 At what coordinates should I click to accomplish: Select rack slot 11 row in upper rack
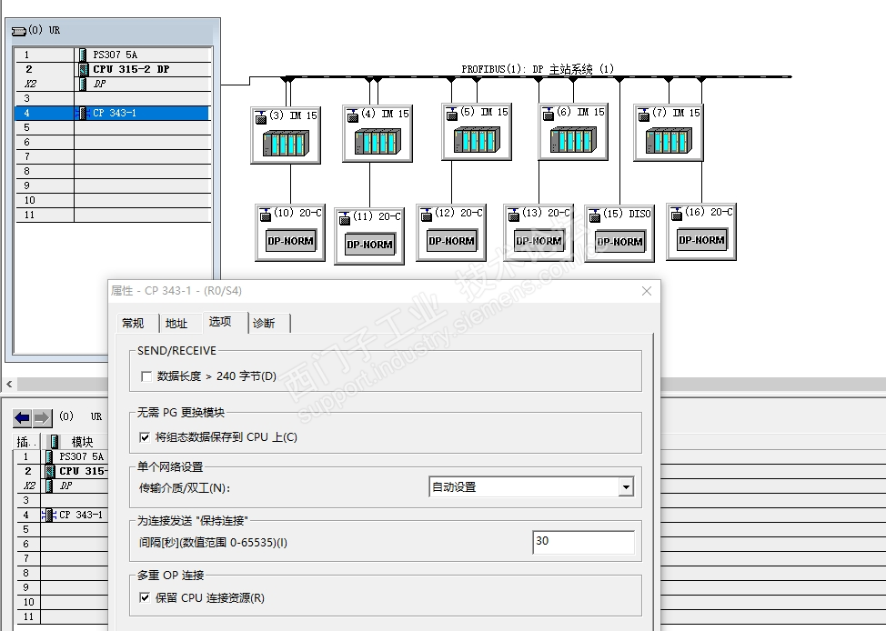click(x=114, y=215)
